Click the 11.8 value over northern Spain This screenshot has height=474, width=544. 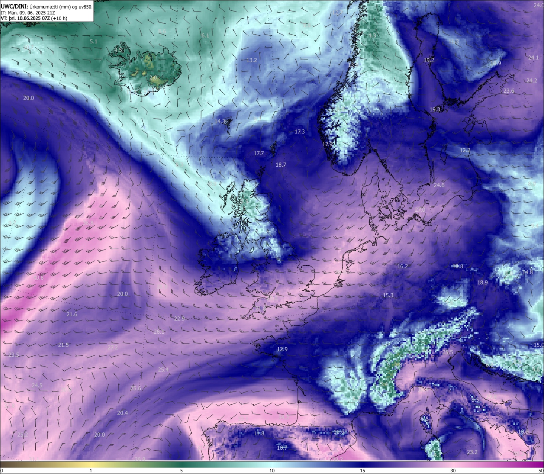click(259, 434)
